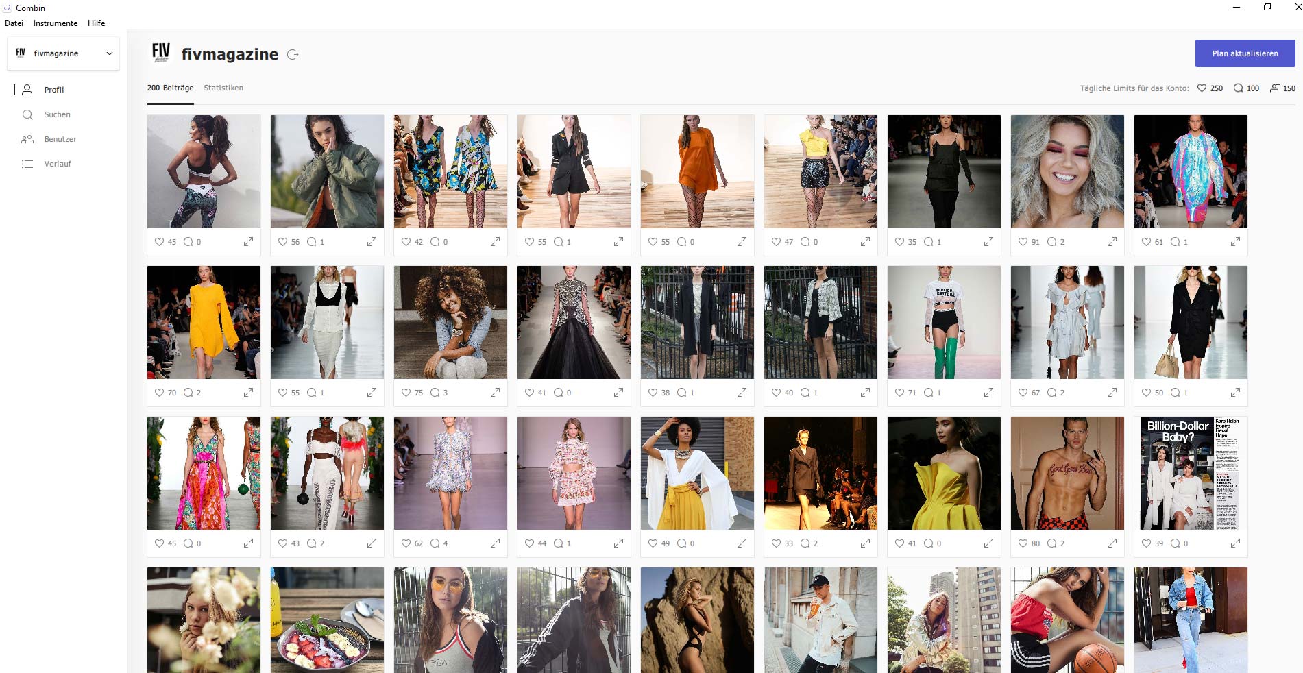Open the Hilfe menu
The height and width of the screenshot is (673, 1303).
point(97,23)
